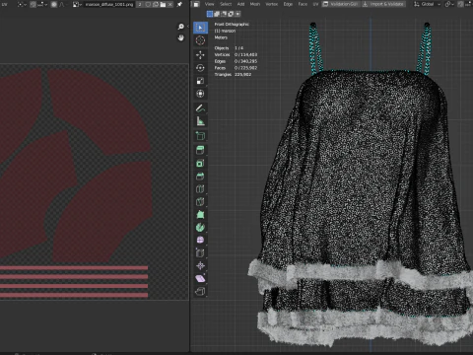Click the image name field

109,4
